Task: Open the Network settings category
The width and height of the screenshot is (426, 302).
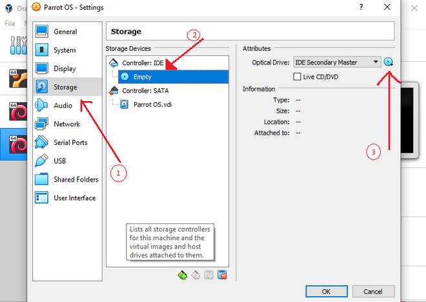Action: (66, 124)
